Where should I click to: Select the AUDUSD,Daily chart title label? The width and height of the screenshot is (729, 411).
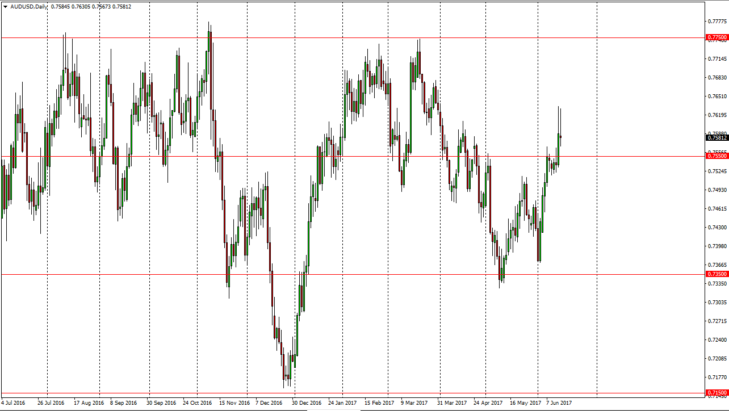tap(30, 7)
